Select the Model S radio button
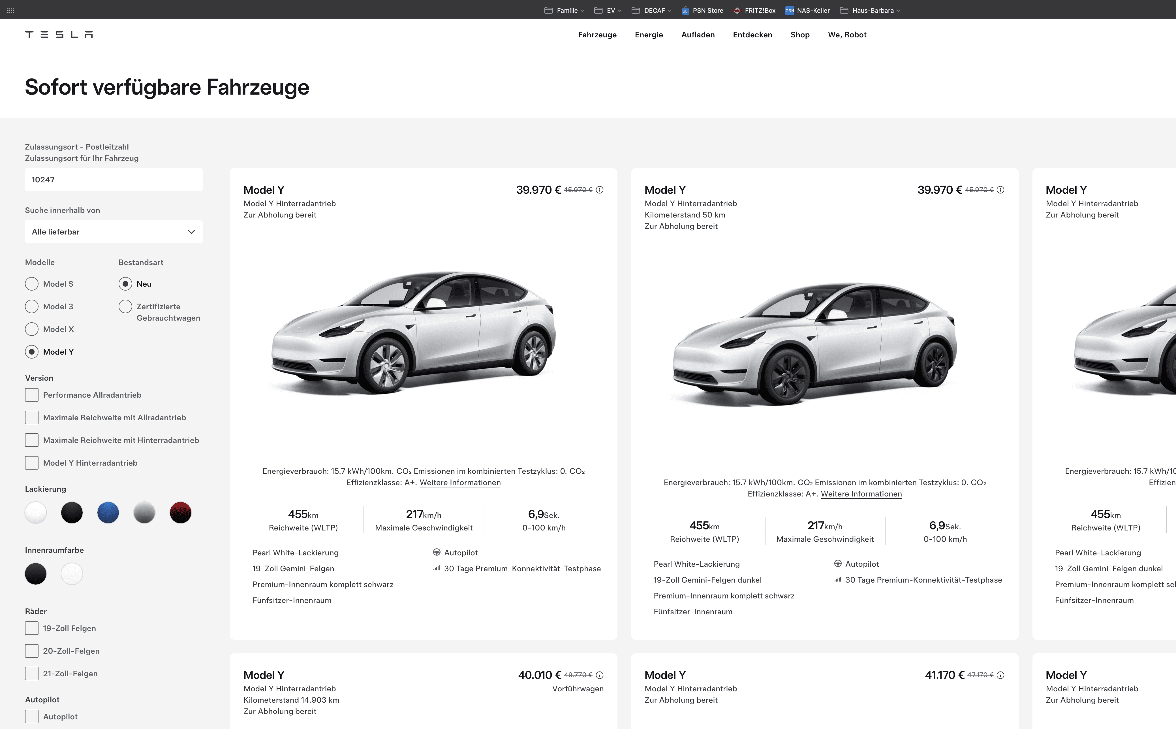The height and width of the screenshot is (729, 1176). click(32, 283)
